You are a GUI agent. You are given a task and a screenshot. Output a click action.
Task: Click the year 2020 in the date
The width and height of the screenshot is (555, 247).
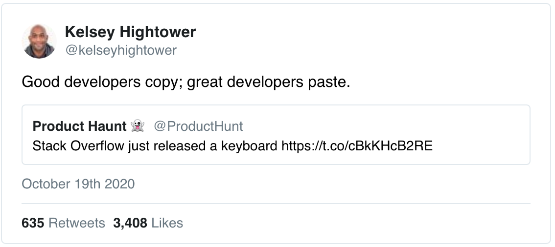pos(119,184)
